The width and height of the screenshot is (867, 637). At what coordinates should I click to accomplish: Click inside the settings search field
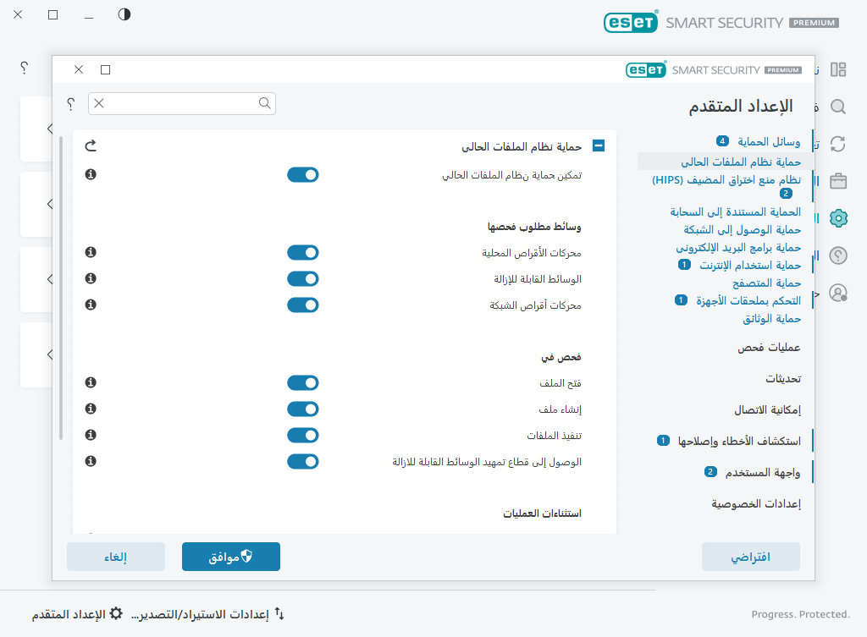(x=182, y=102)
